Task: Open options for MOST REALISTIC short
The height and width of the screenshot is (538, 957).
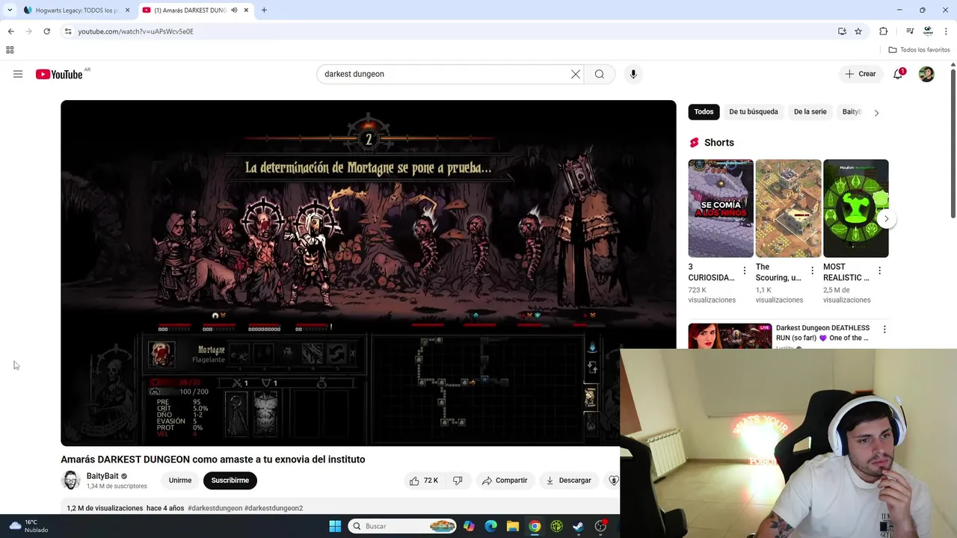Action: point(879,270)
